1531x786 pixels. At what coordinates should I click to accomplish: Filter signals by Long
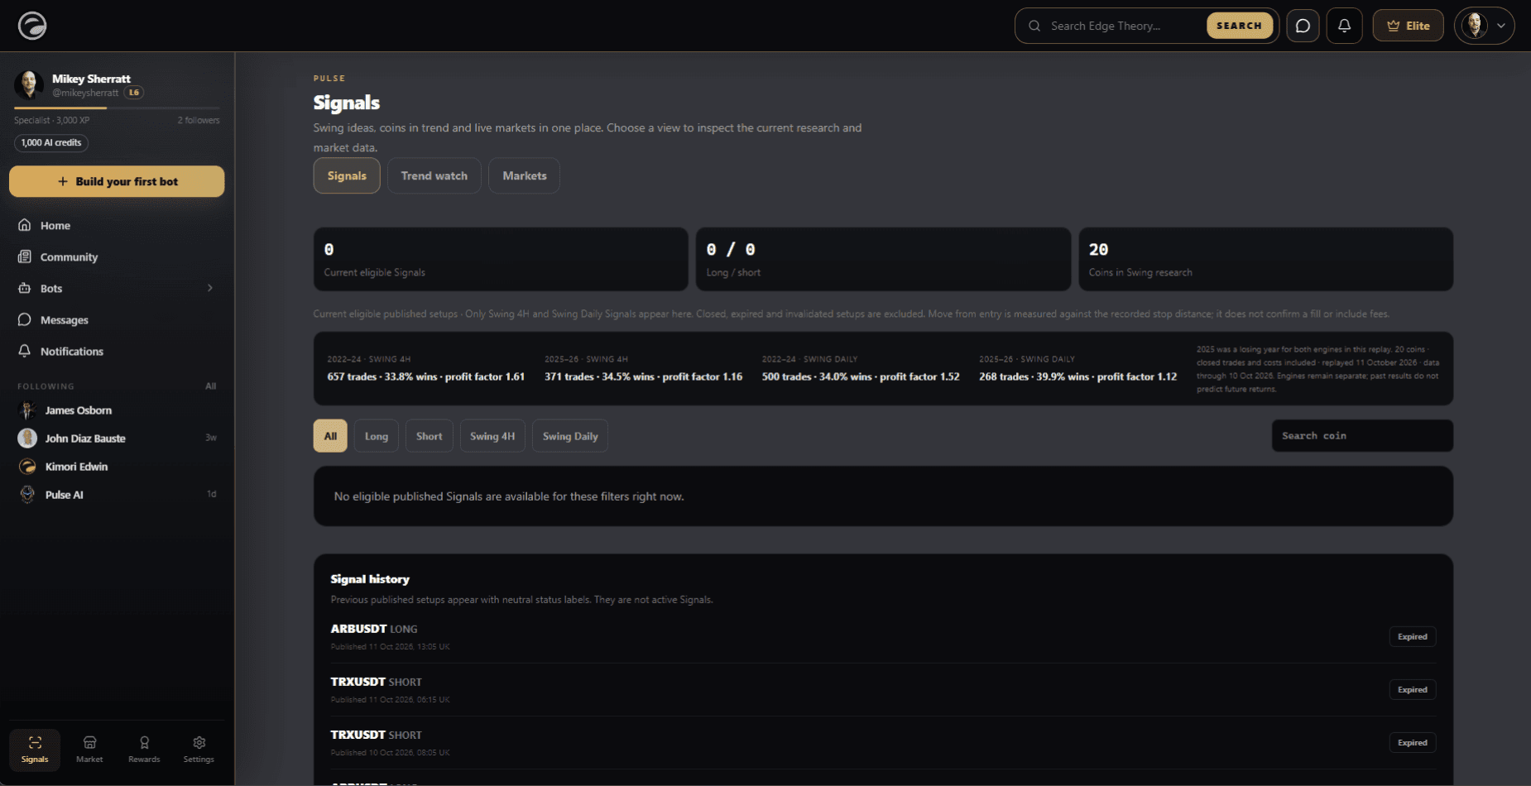[x=377, y=436]
